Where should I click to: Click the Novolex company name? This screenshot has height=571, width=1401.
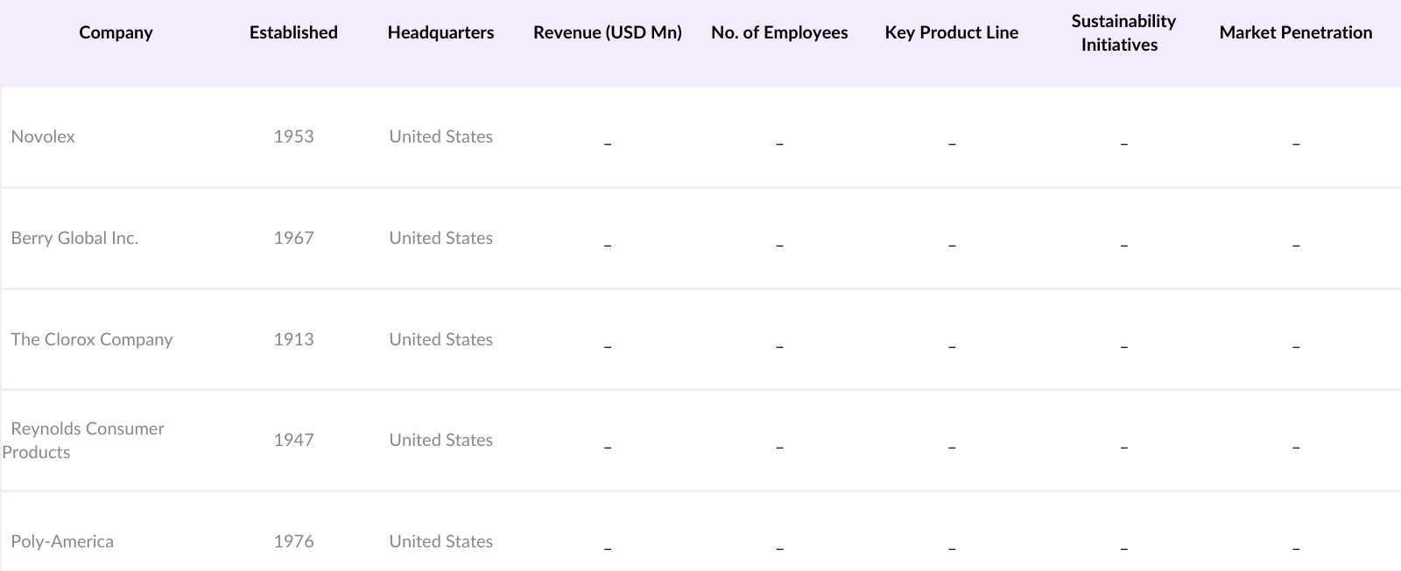coord(43,137)
